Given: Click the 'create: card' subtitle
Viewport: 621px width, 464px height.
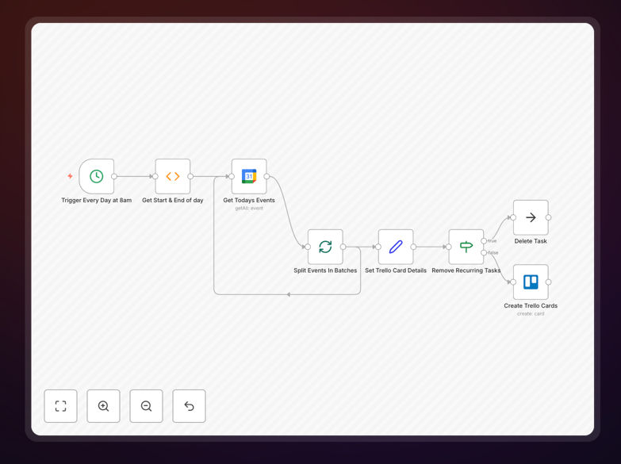Looking at the screenshot, I should (531, 314).
